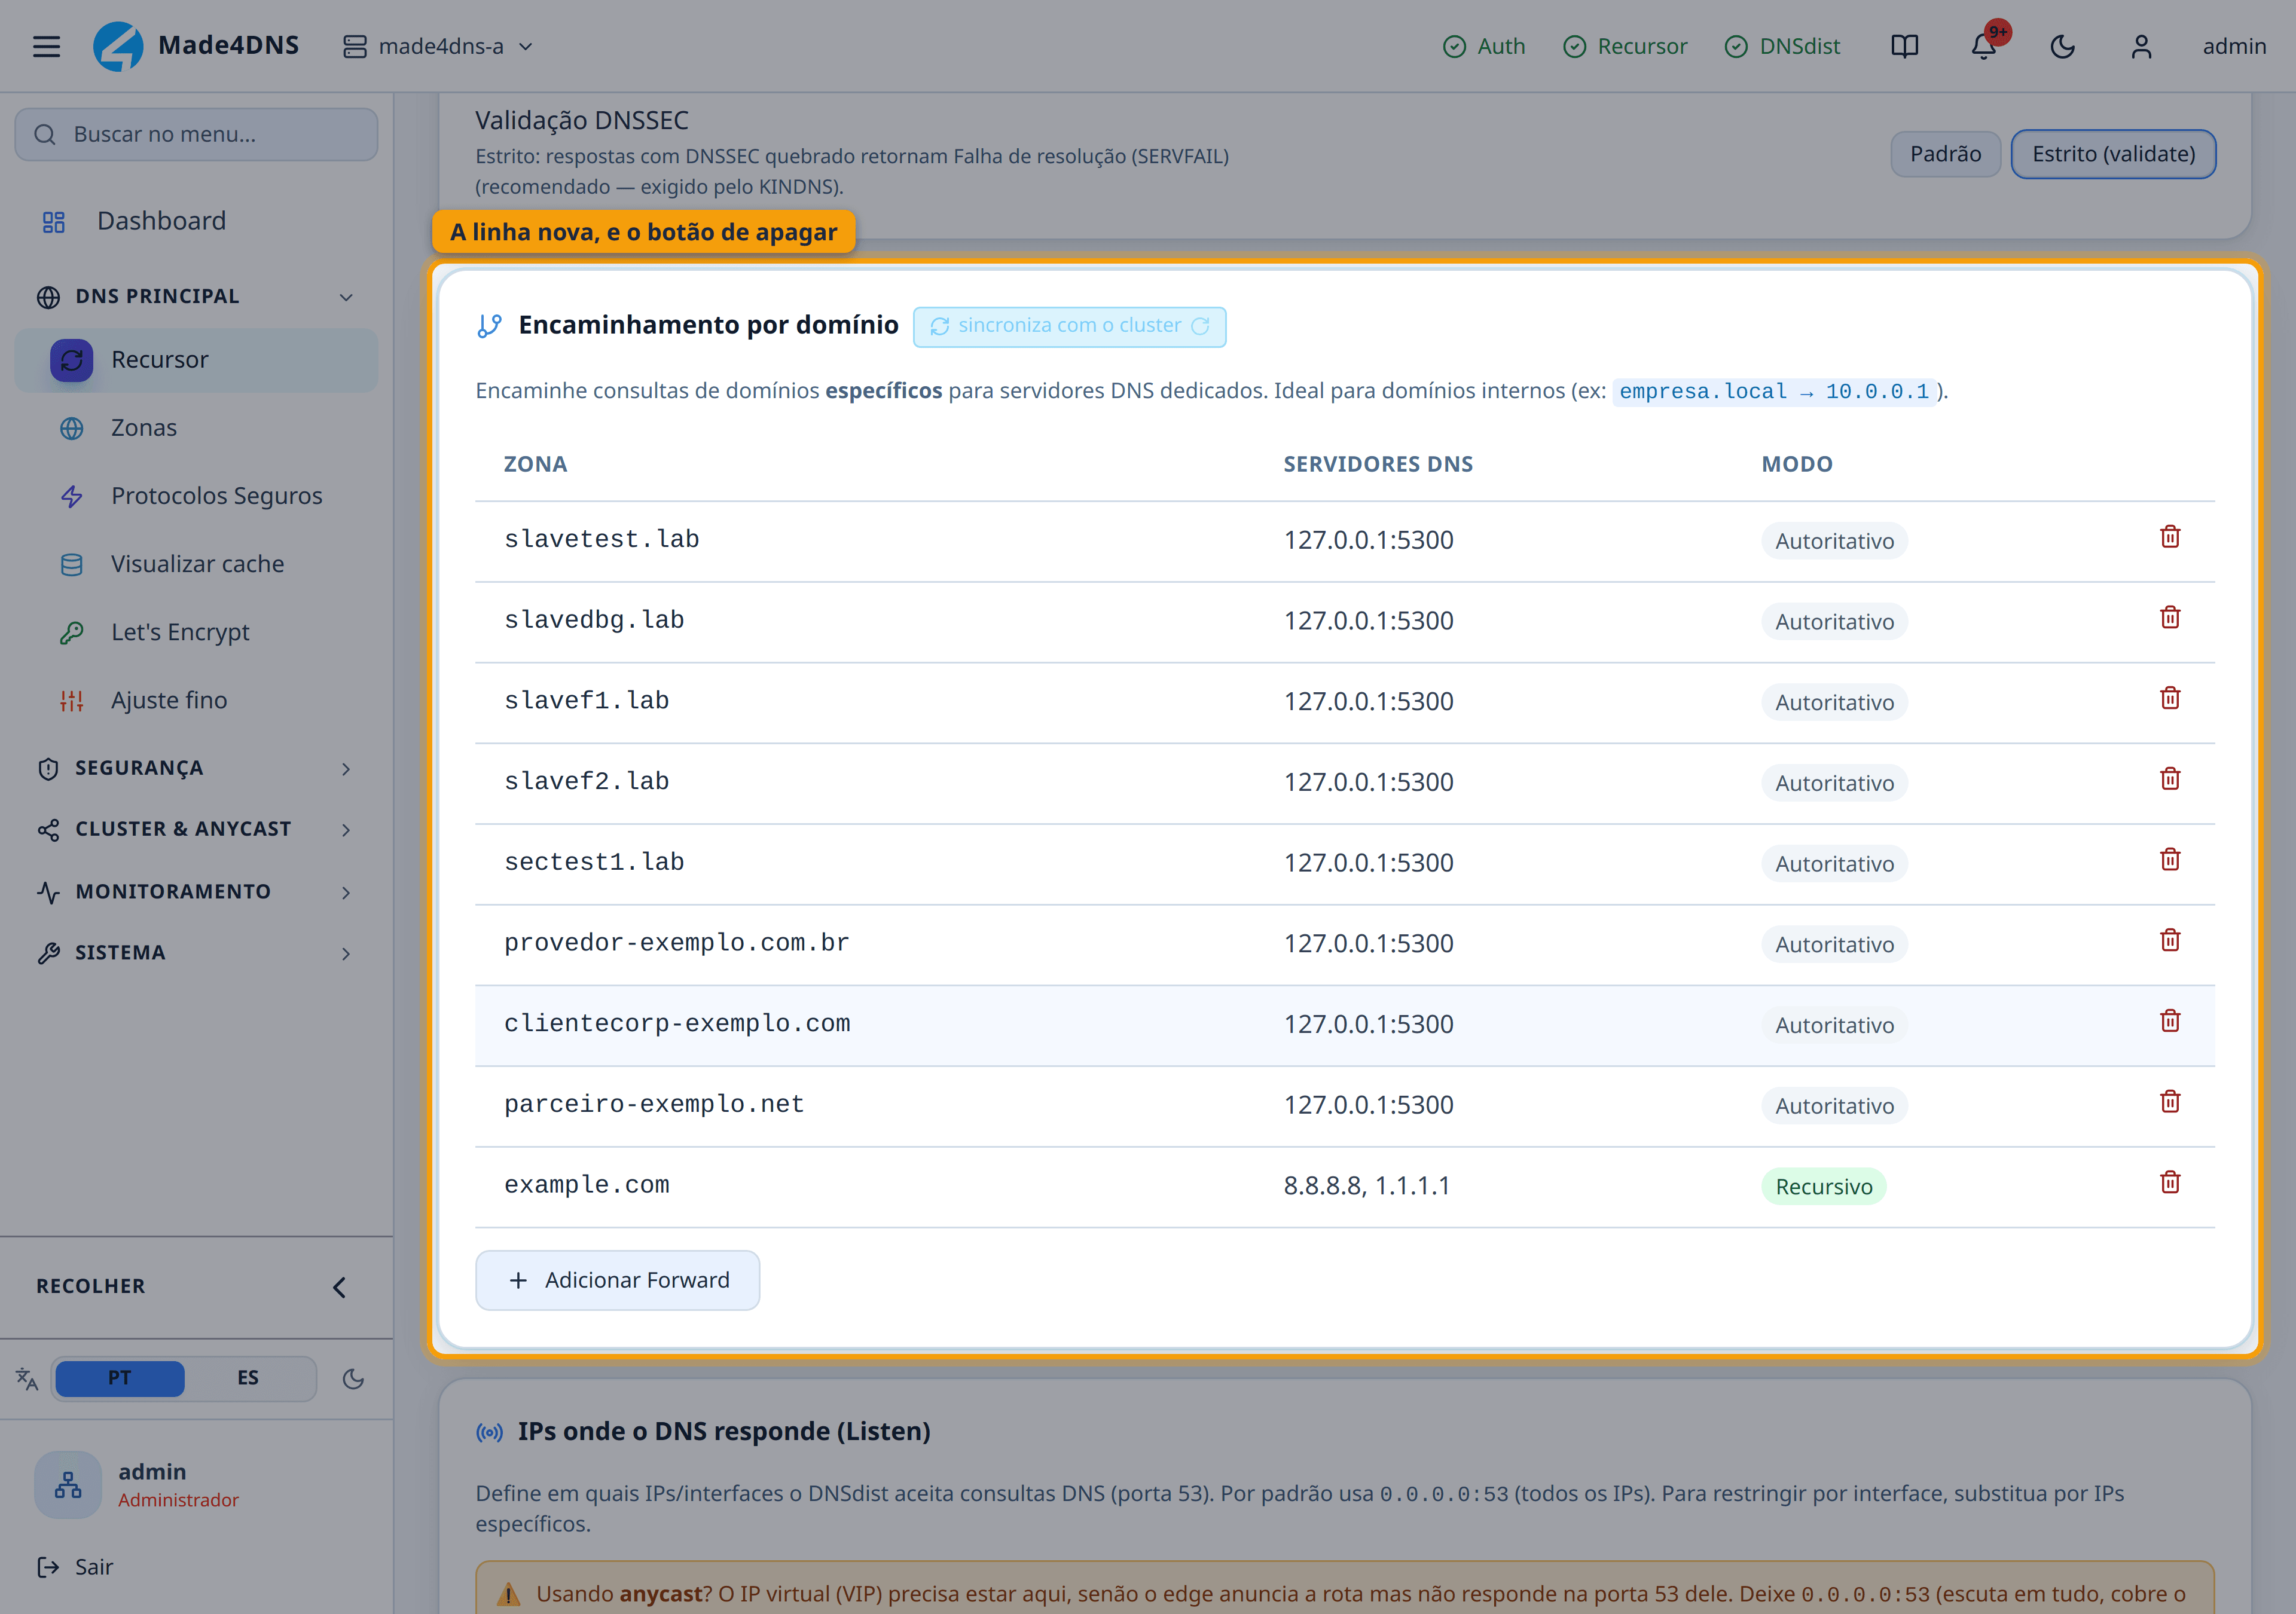Select the provedor-exemplo.com.br zone cell
The image size is (2296, 1614).
pos(676,943)
